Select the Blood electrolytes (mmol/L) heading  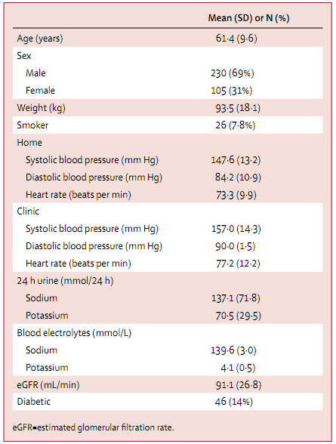pos(74,333)
